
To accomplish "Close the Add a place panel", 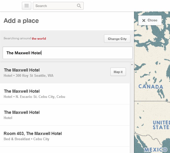I will pyautogui.click(x=150, y=20).
